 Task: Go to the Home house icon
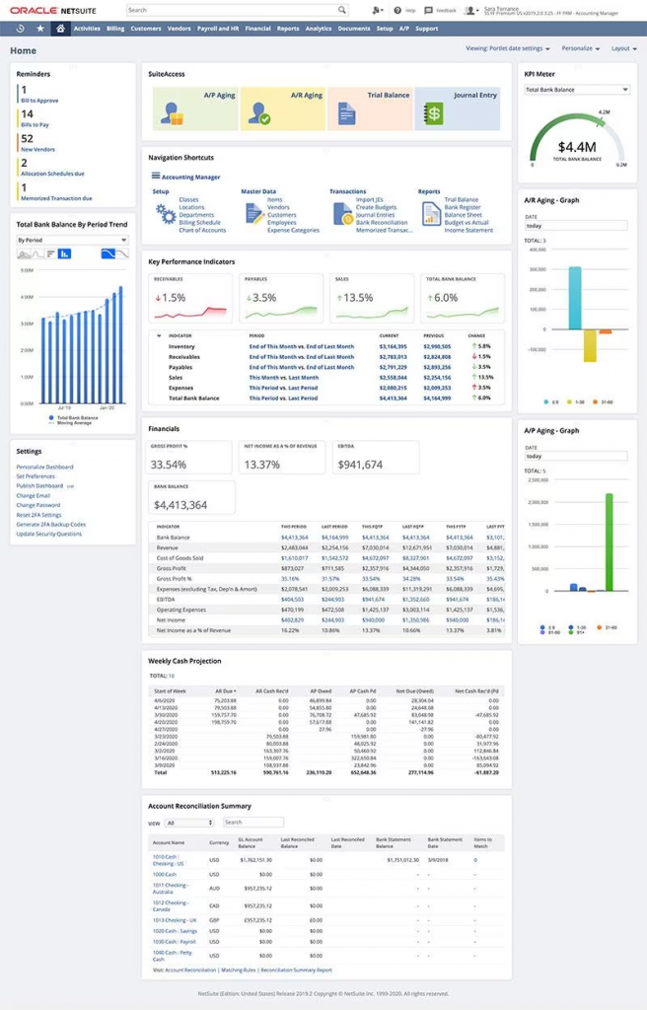pos(60,29)
